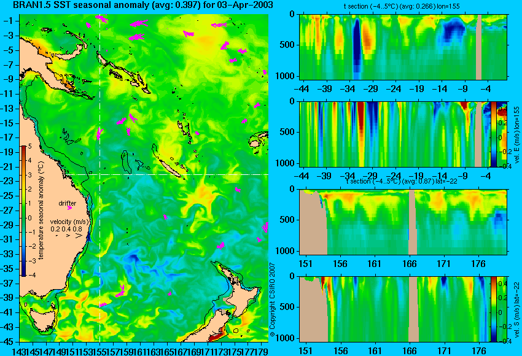
Task: Click depth '500' on the southward velocity section
Action: tap(288, 307)
